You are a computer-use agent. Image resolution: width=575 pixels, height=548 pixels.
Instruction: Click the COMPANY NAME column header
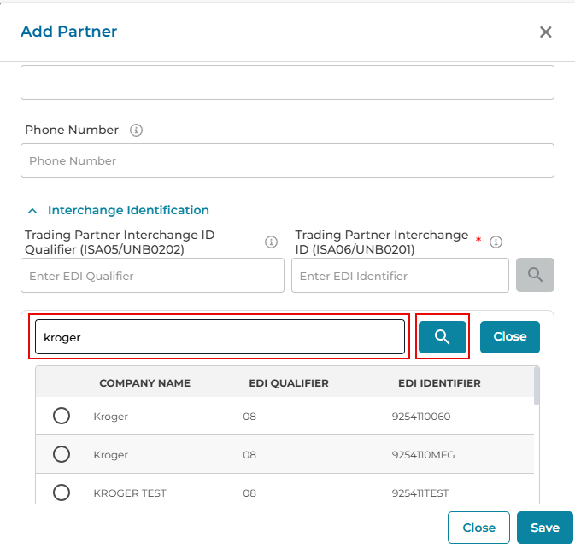[145, 383]
